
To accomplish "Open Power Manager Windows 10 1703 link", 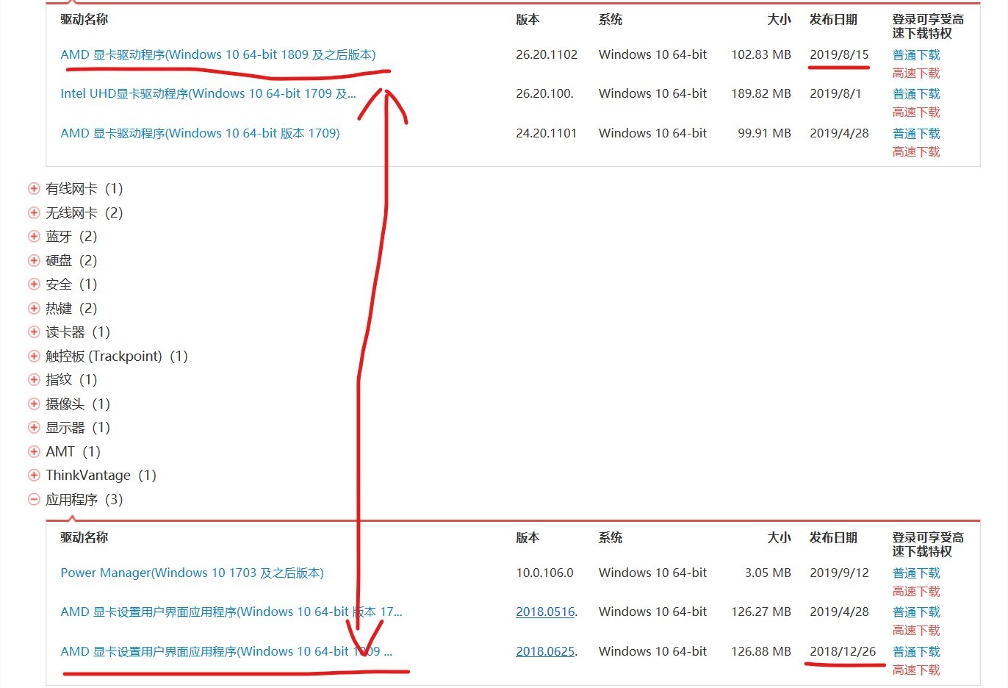I will [x=192, y=573].
